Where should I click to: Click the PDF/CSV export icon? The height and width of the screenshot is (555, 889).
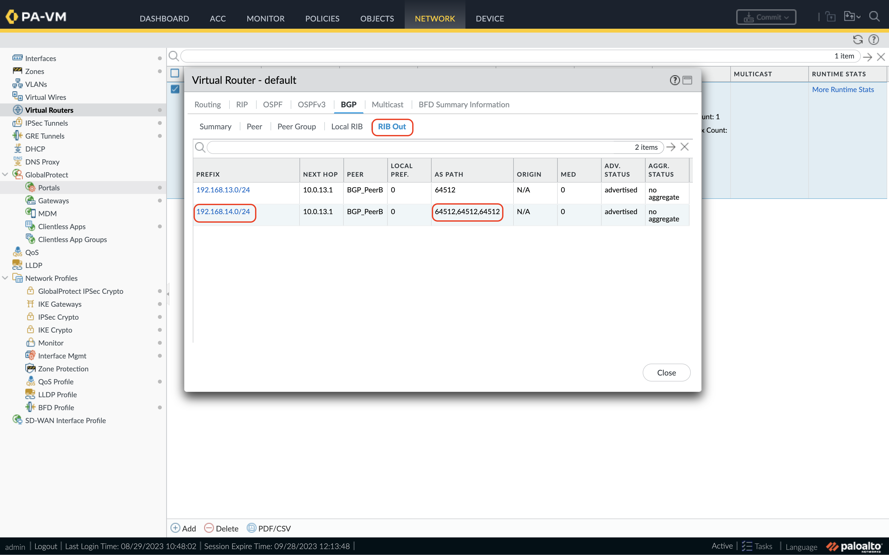point(251,528)
